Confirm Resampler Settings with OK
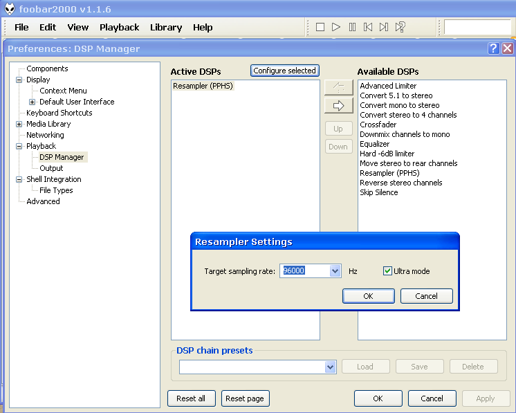This screenshot has height=413, width=516. (x=368, y=296)
